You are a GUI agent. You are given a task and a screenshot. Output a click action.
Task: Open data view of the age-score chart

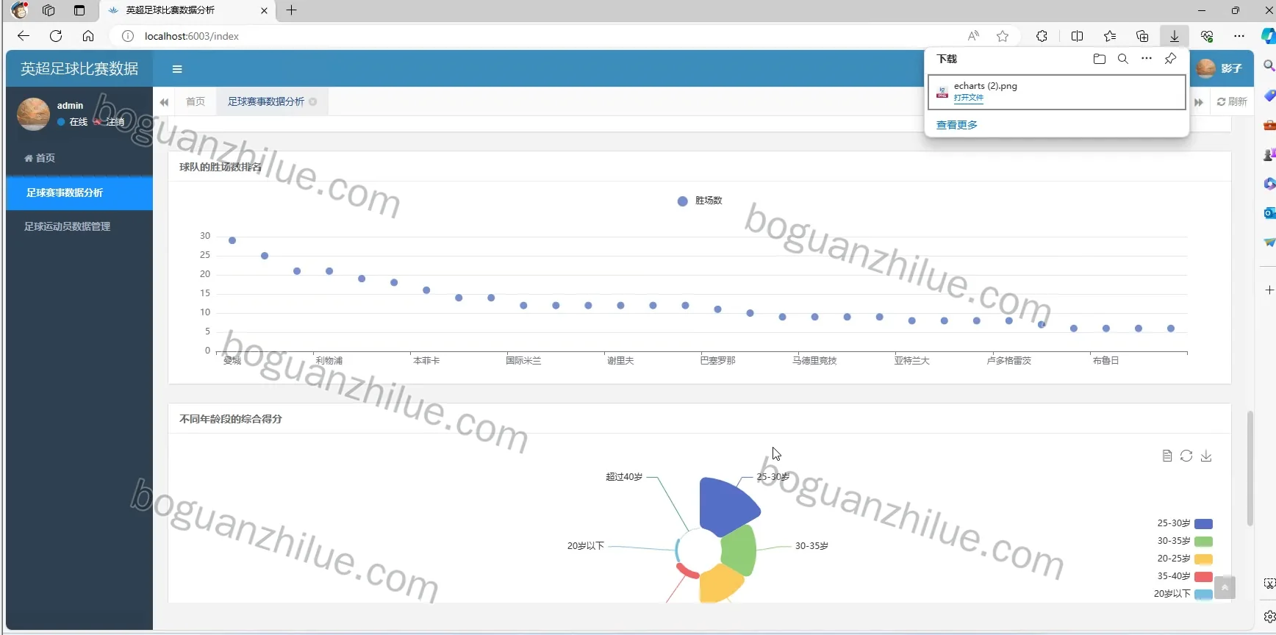point(1167,456)
